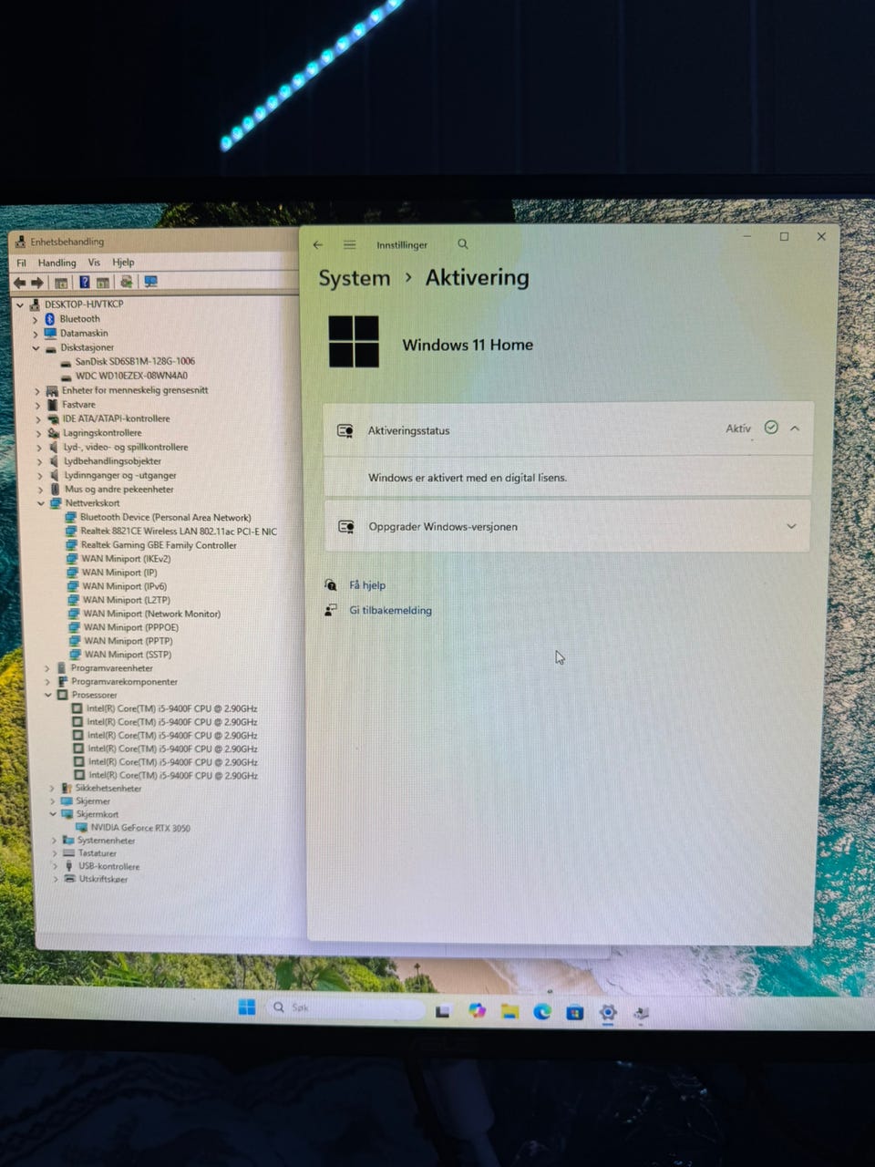Select WAN Miniport (SSTP)
This screenshot has height=1167, width=875.
coord(128,655)
